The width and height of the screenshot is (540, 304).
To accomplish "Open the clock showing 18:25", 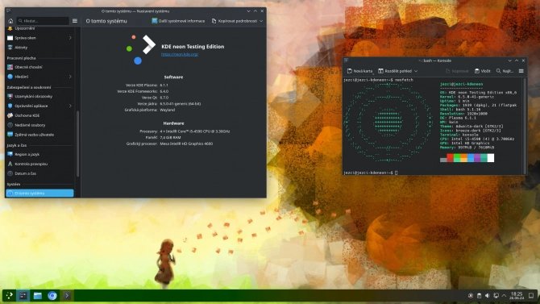I will (x=517, y=296).
